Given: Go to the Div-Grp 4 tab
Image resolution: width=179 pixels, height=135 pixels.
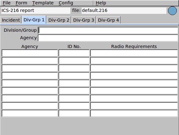Looking at the screenshot, I should pyautogui.click(x=108, y=20).
